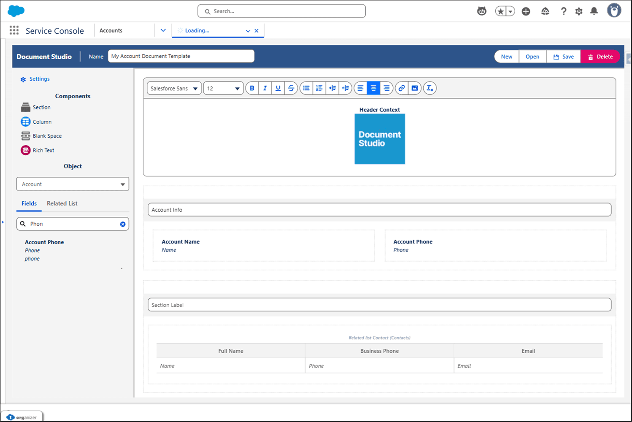Insert a hyperlink in the editor

[x=402, y=88]
